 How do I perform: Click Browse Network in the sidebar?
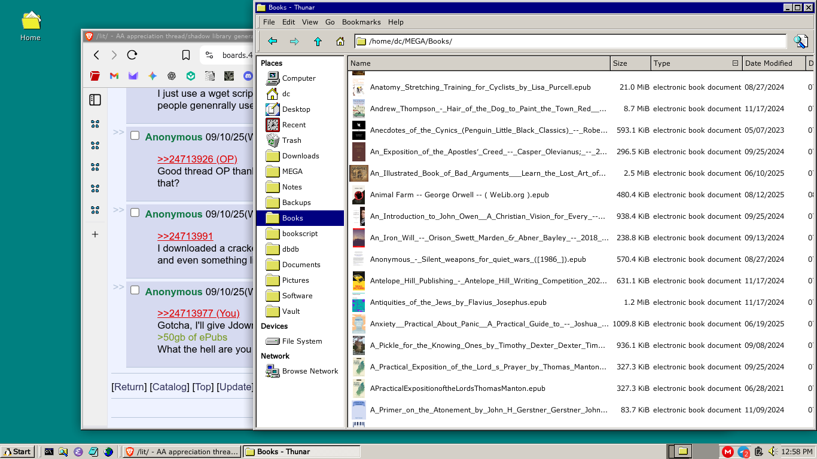point(300,371)
